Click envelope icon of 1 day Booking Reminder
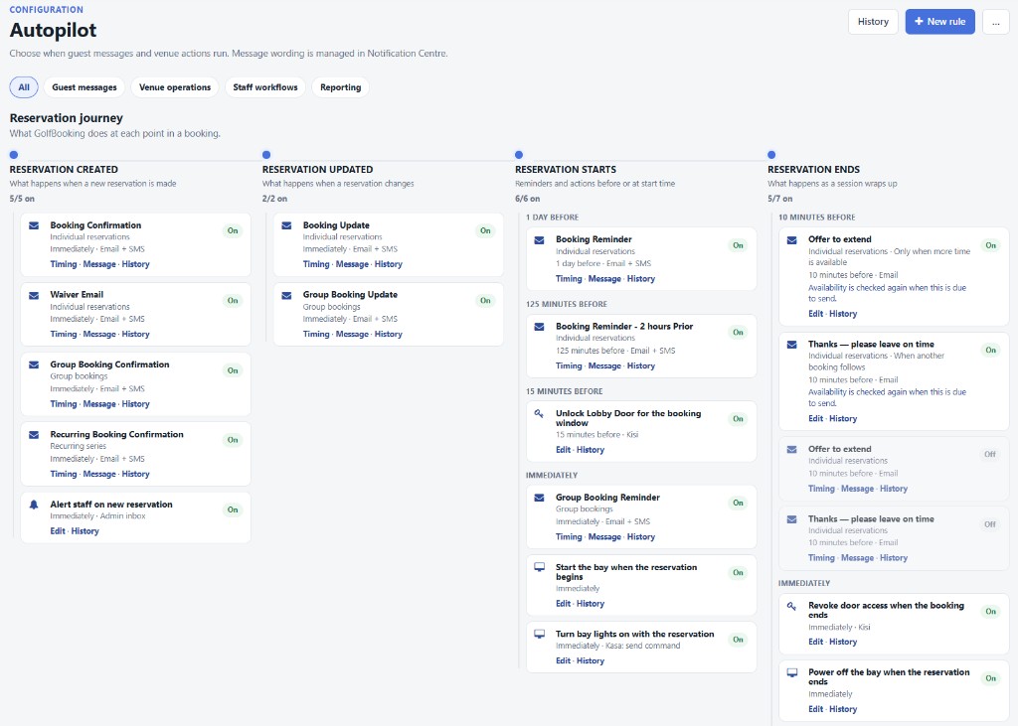 539,240
